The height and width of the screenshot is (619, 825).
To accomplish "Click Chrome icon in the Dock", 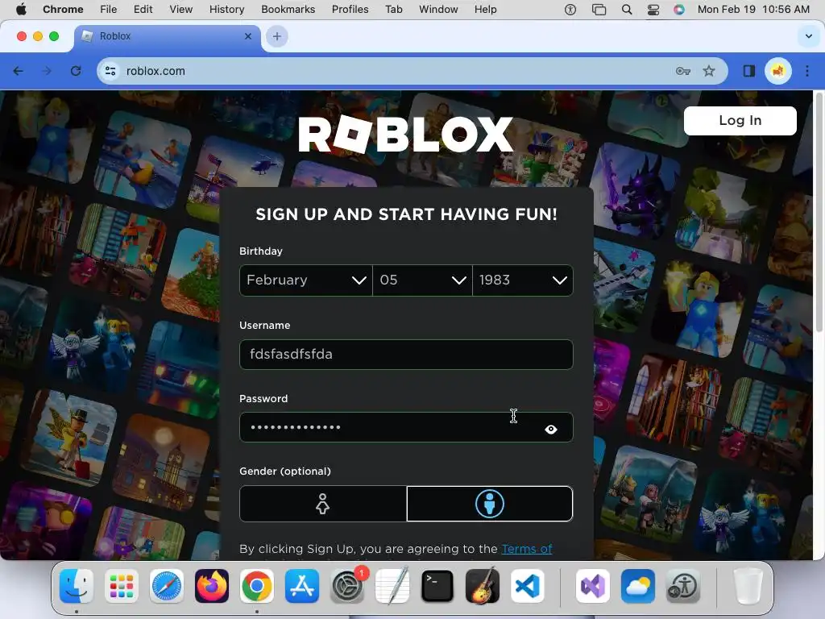I will pos(257,586).
